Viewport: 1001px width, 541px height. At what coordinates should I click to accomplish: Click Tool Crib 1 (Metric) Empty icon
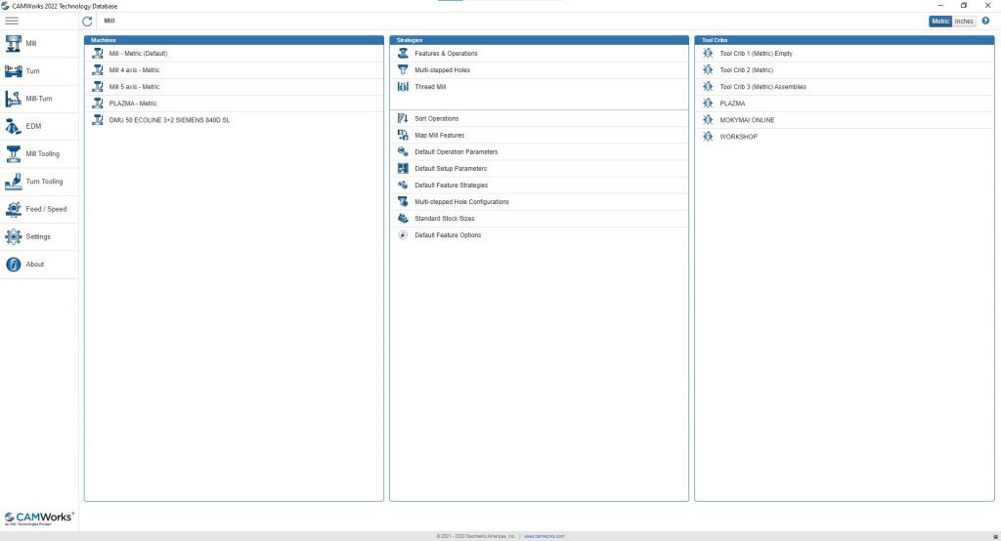click(x=708, y=54)
